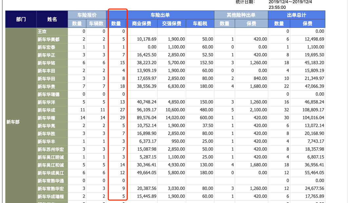
Task: Select the name cell 新车华亮
Action: tap(52, 126)
